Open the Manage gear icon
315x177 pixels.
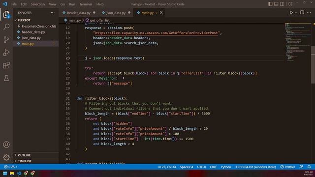pyautogui.click(x=6, y=157)
